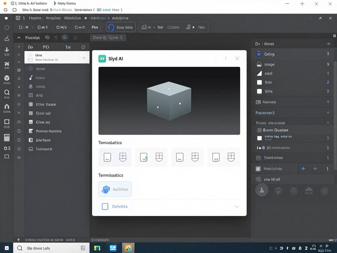
Task: Collapse the Flundat panel chevron
Action: coord(19,38)
